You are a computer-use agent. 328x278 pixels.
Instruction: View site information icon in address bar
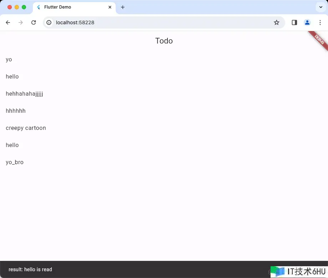[49, 22]
